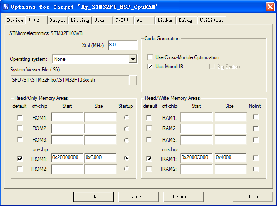Click the ROM2 Size field
The image size is (277, 206).
pyautogui.click(x=101, y=128)
